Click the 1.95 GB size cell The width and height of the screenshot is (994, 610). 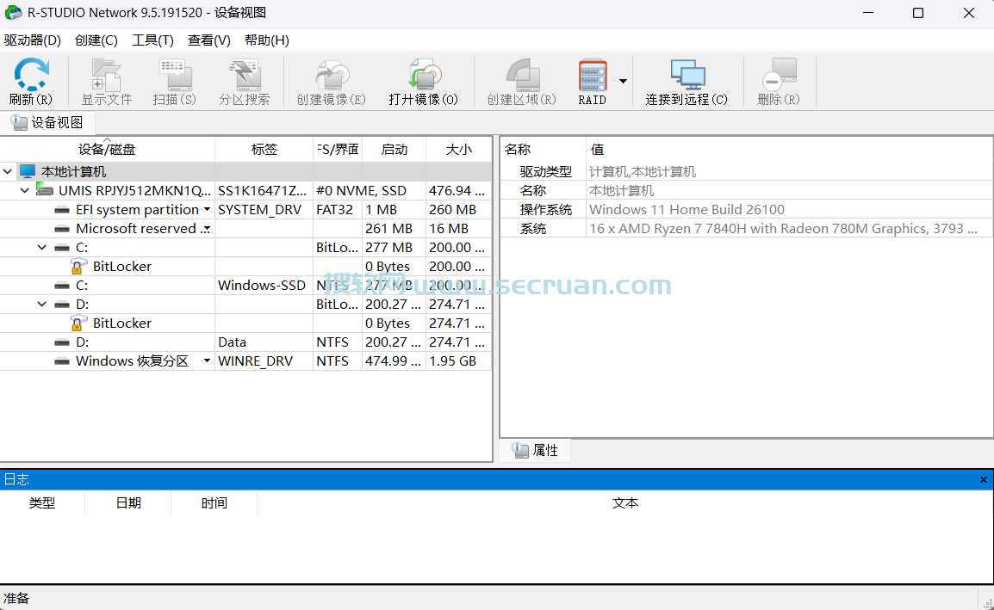459,361
